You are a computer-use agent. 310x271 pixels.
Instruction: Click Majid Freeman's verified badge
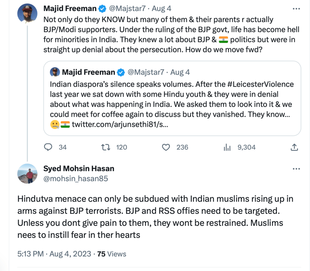point(103,8)
